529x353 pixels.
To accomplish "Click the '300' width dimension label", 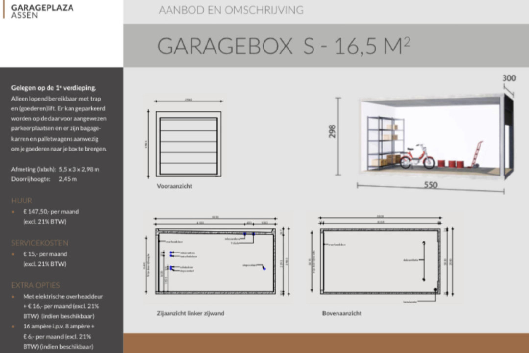I will click(509, 78).
